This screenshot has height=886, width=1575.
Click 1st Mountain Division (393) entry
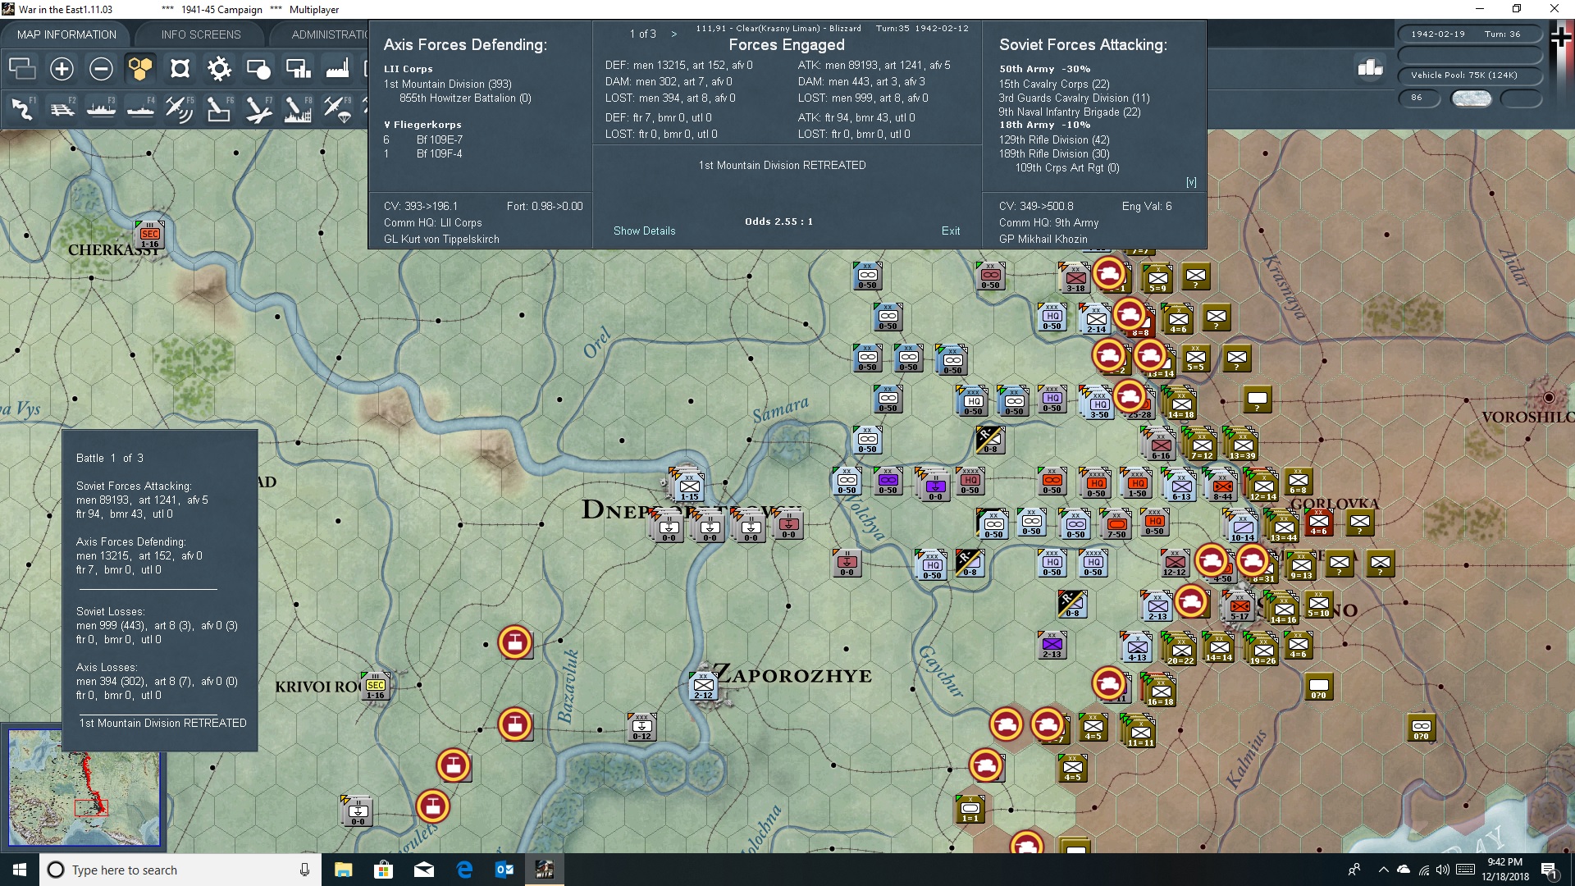(x=448, y=84)
